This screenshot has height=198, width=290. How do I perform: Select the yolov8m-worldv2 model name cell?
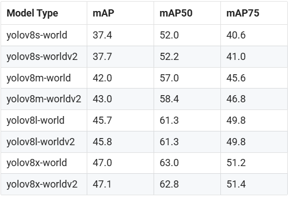[44, 99]
